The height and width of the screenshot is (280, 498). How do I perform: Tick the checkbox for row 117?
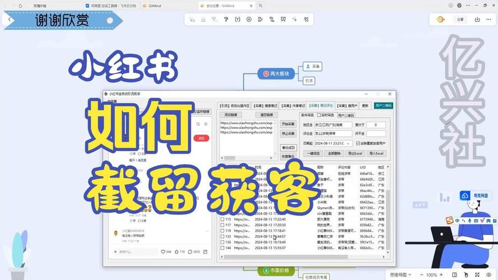(222, 225)
